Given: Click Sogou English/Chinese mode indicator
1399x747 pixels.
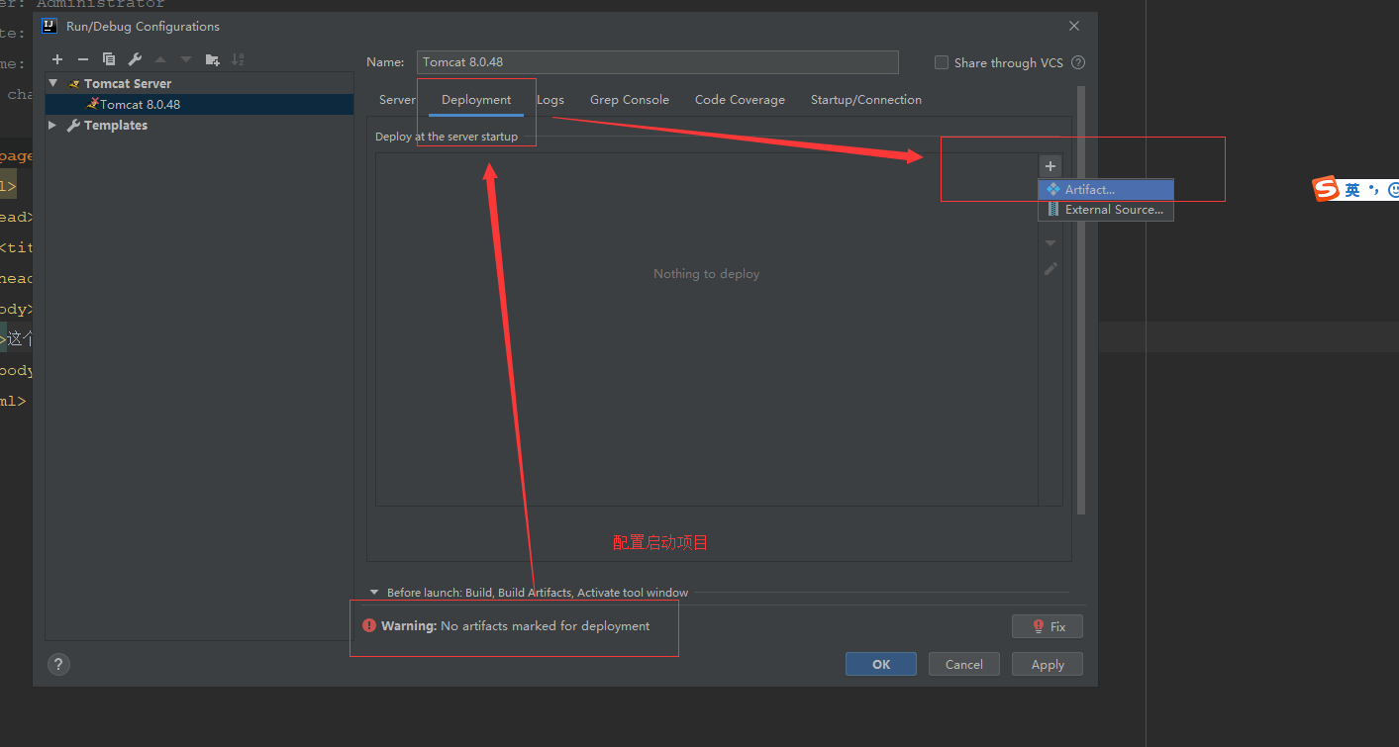Looking at the screenshot, I should (1352, 190).
